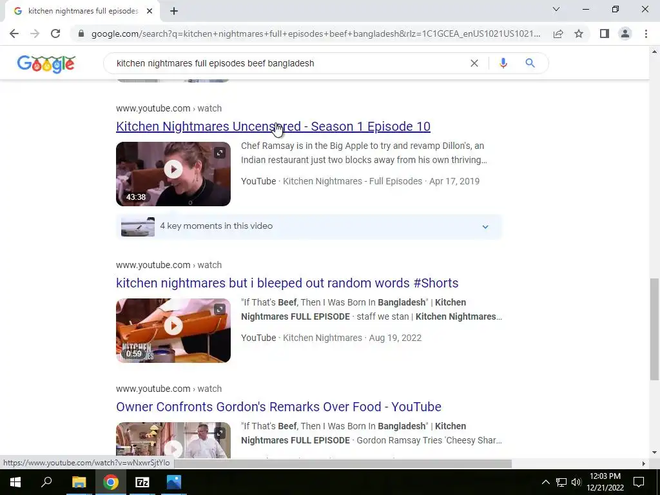Open the bleeped out random words #Shorts result
The image size is (660, 495).
pos(287,283)
